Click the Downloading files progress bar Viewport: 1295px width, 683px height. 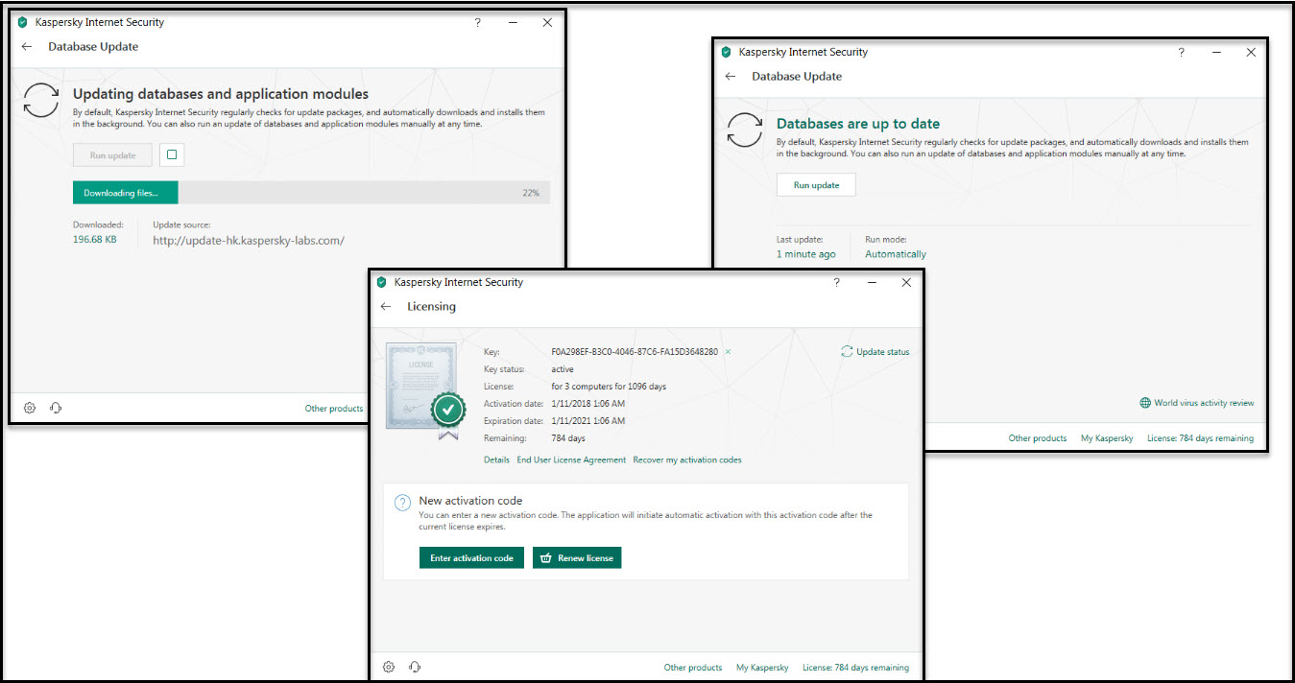click(x=311, y=193)
